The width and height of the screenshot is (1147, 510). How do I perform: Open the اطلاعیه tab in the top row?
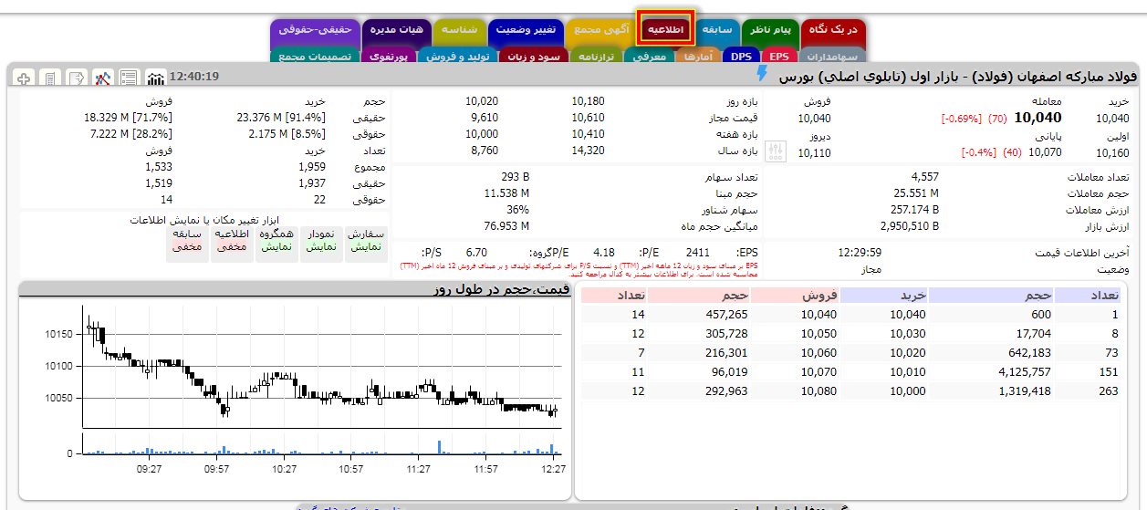click(x=667, y=29)
